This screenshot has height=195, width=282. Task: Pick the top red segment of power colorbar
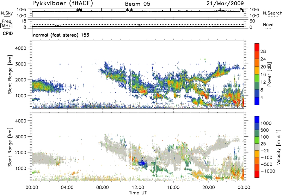(x=257, y=47)
